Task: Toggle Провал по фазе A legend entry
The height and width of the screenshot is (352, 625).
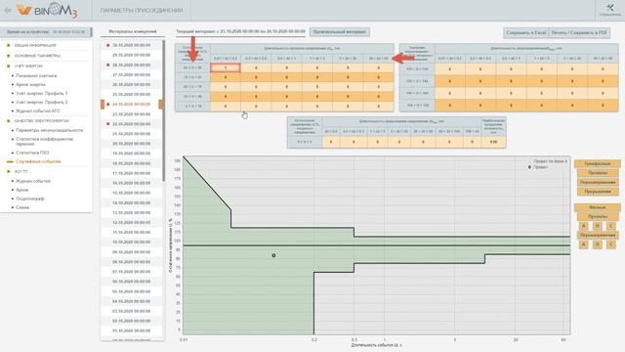Action: (549, 161)
